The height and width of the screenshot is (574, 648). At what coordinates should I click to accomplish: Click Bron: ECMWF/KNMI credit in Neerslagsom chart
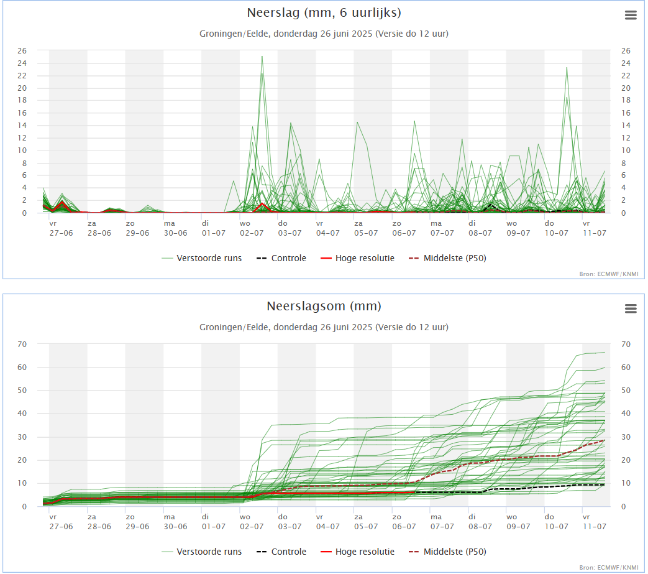(609, 567)
